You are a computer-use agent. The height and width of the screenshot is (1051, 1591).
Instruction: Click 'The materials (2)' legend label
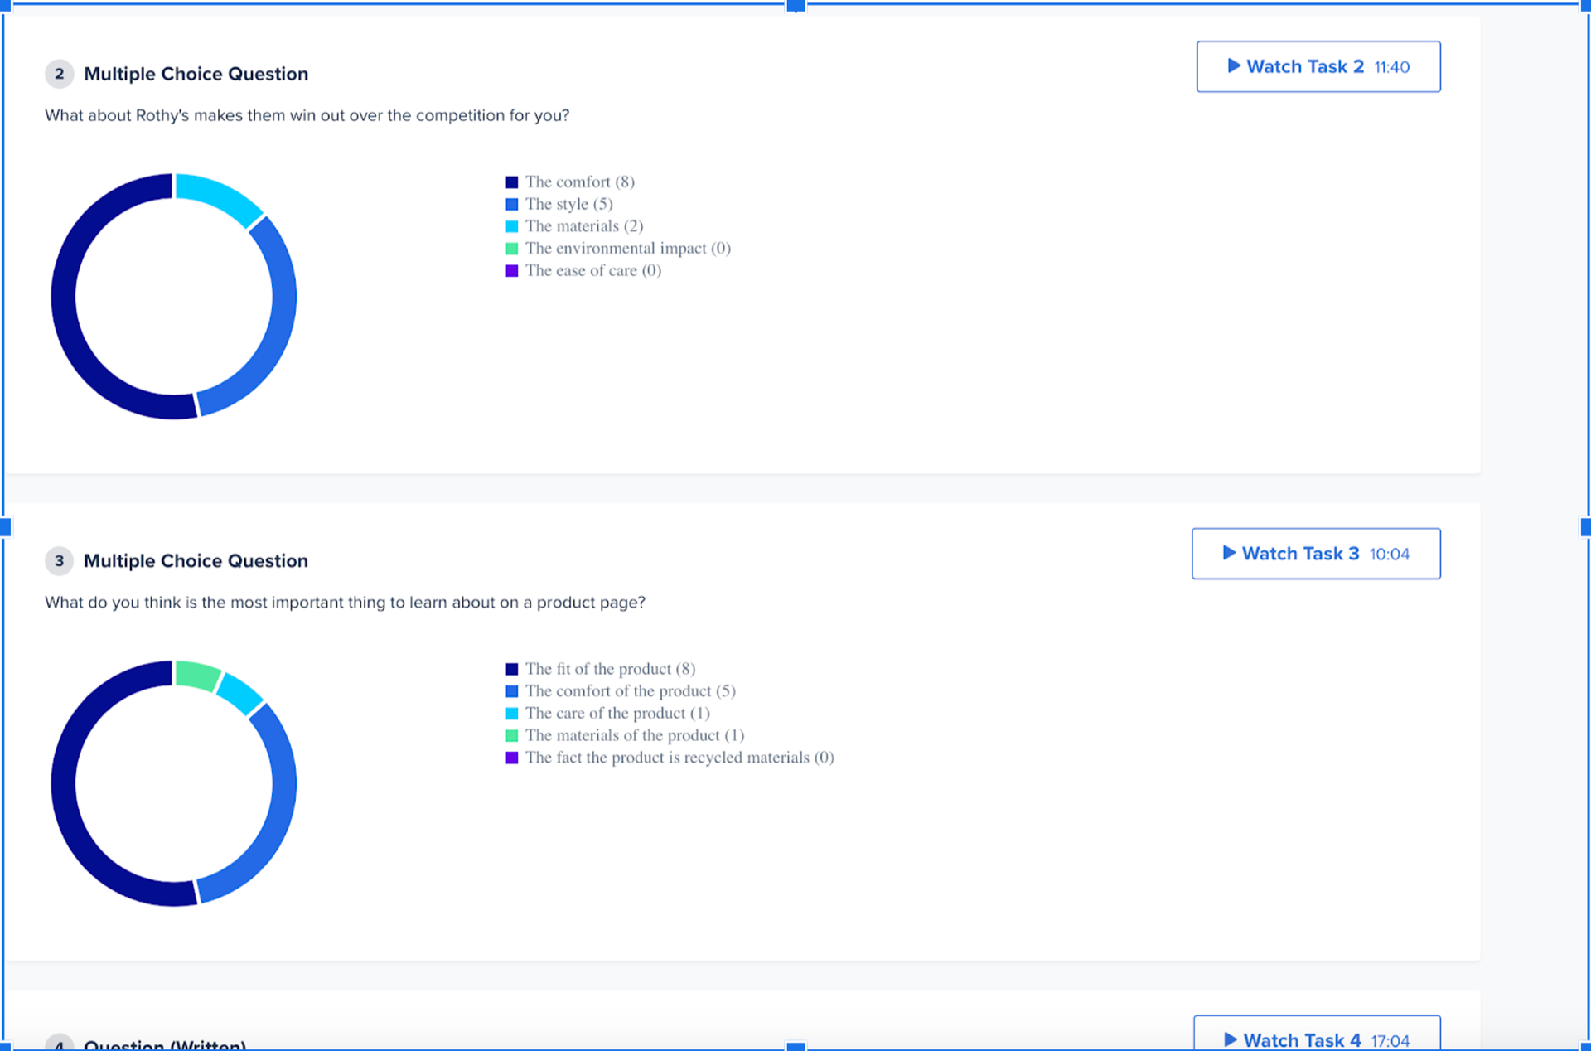click(584, 226)
